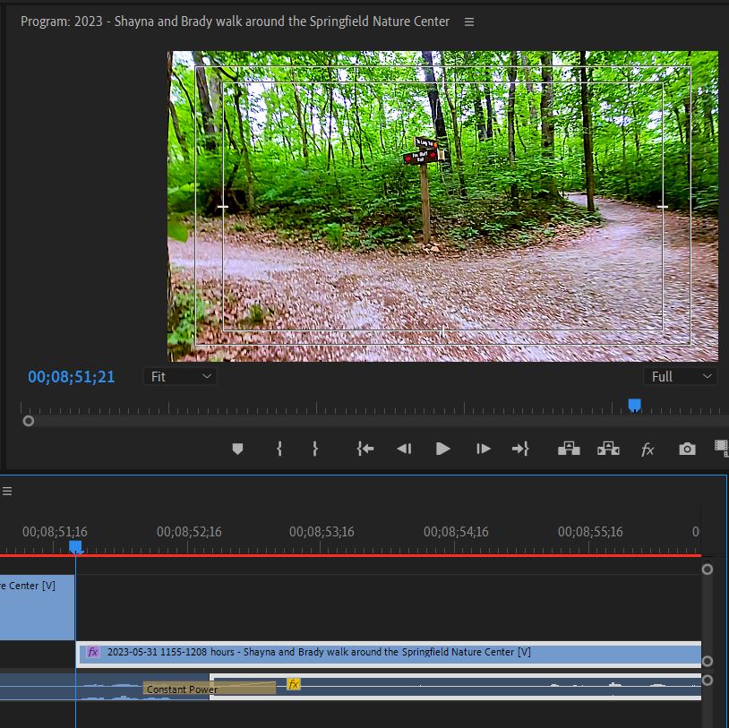Click the Program panel title text
The width and height of the screenshot is (729, 728).
click(235, 21)
